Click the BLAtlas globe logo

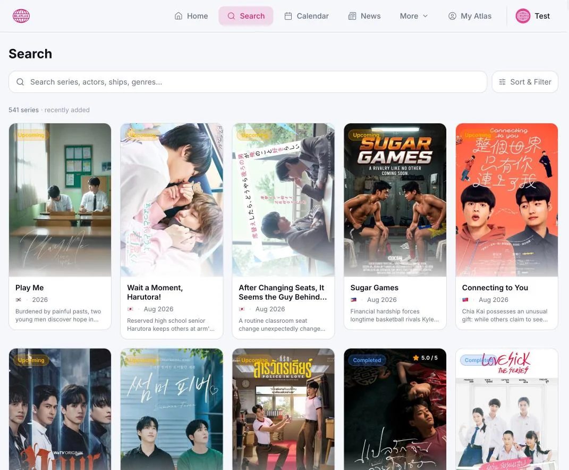21,16
